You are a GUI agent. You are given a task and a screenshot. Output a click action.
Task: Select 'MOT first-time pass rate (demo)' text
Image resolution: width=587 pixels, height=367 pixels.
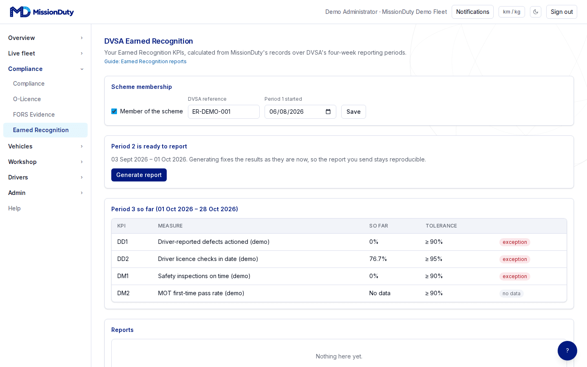(x=201, y=293)
